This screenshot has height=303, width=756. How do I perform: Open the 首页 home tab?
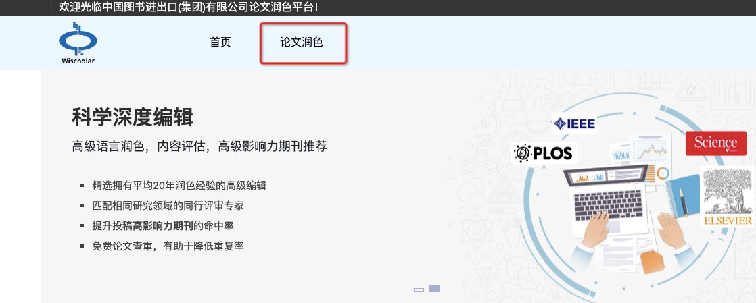click(x=220, y=43)
